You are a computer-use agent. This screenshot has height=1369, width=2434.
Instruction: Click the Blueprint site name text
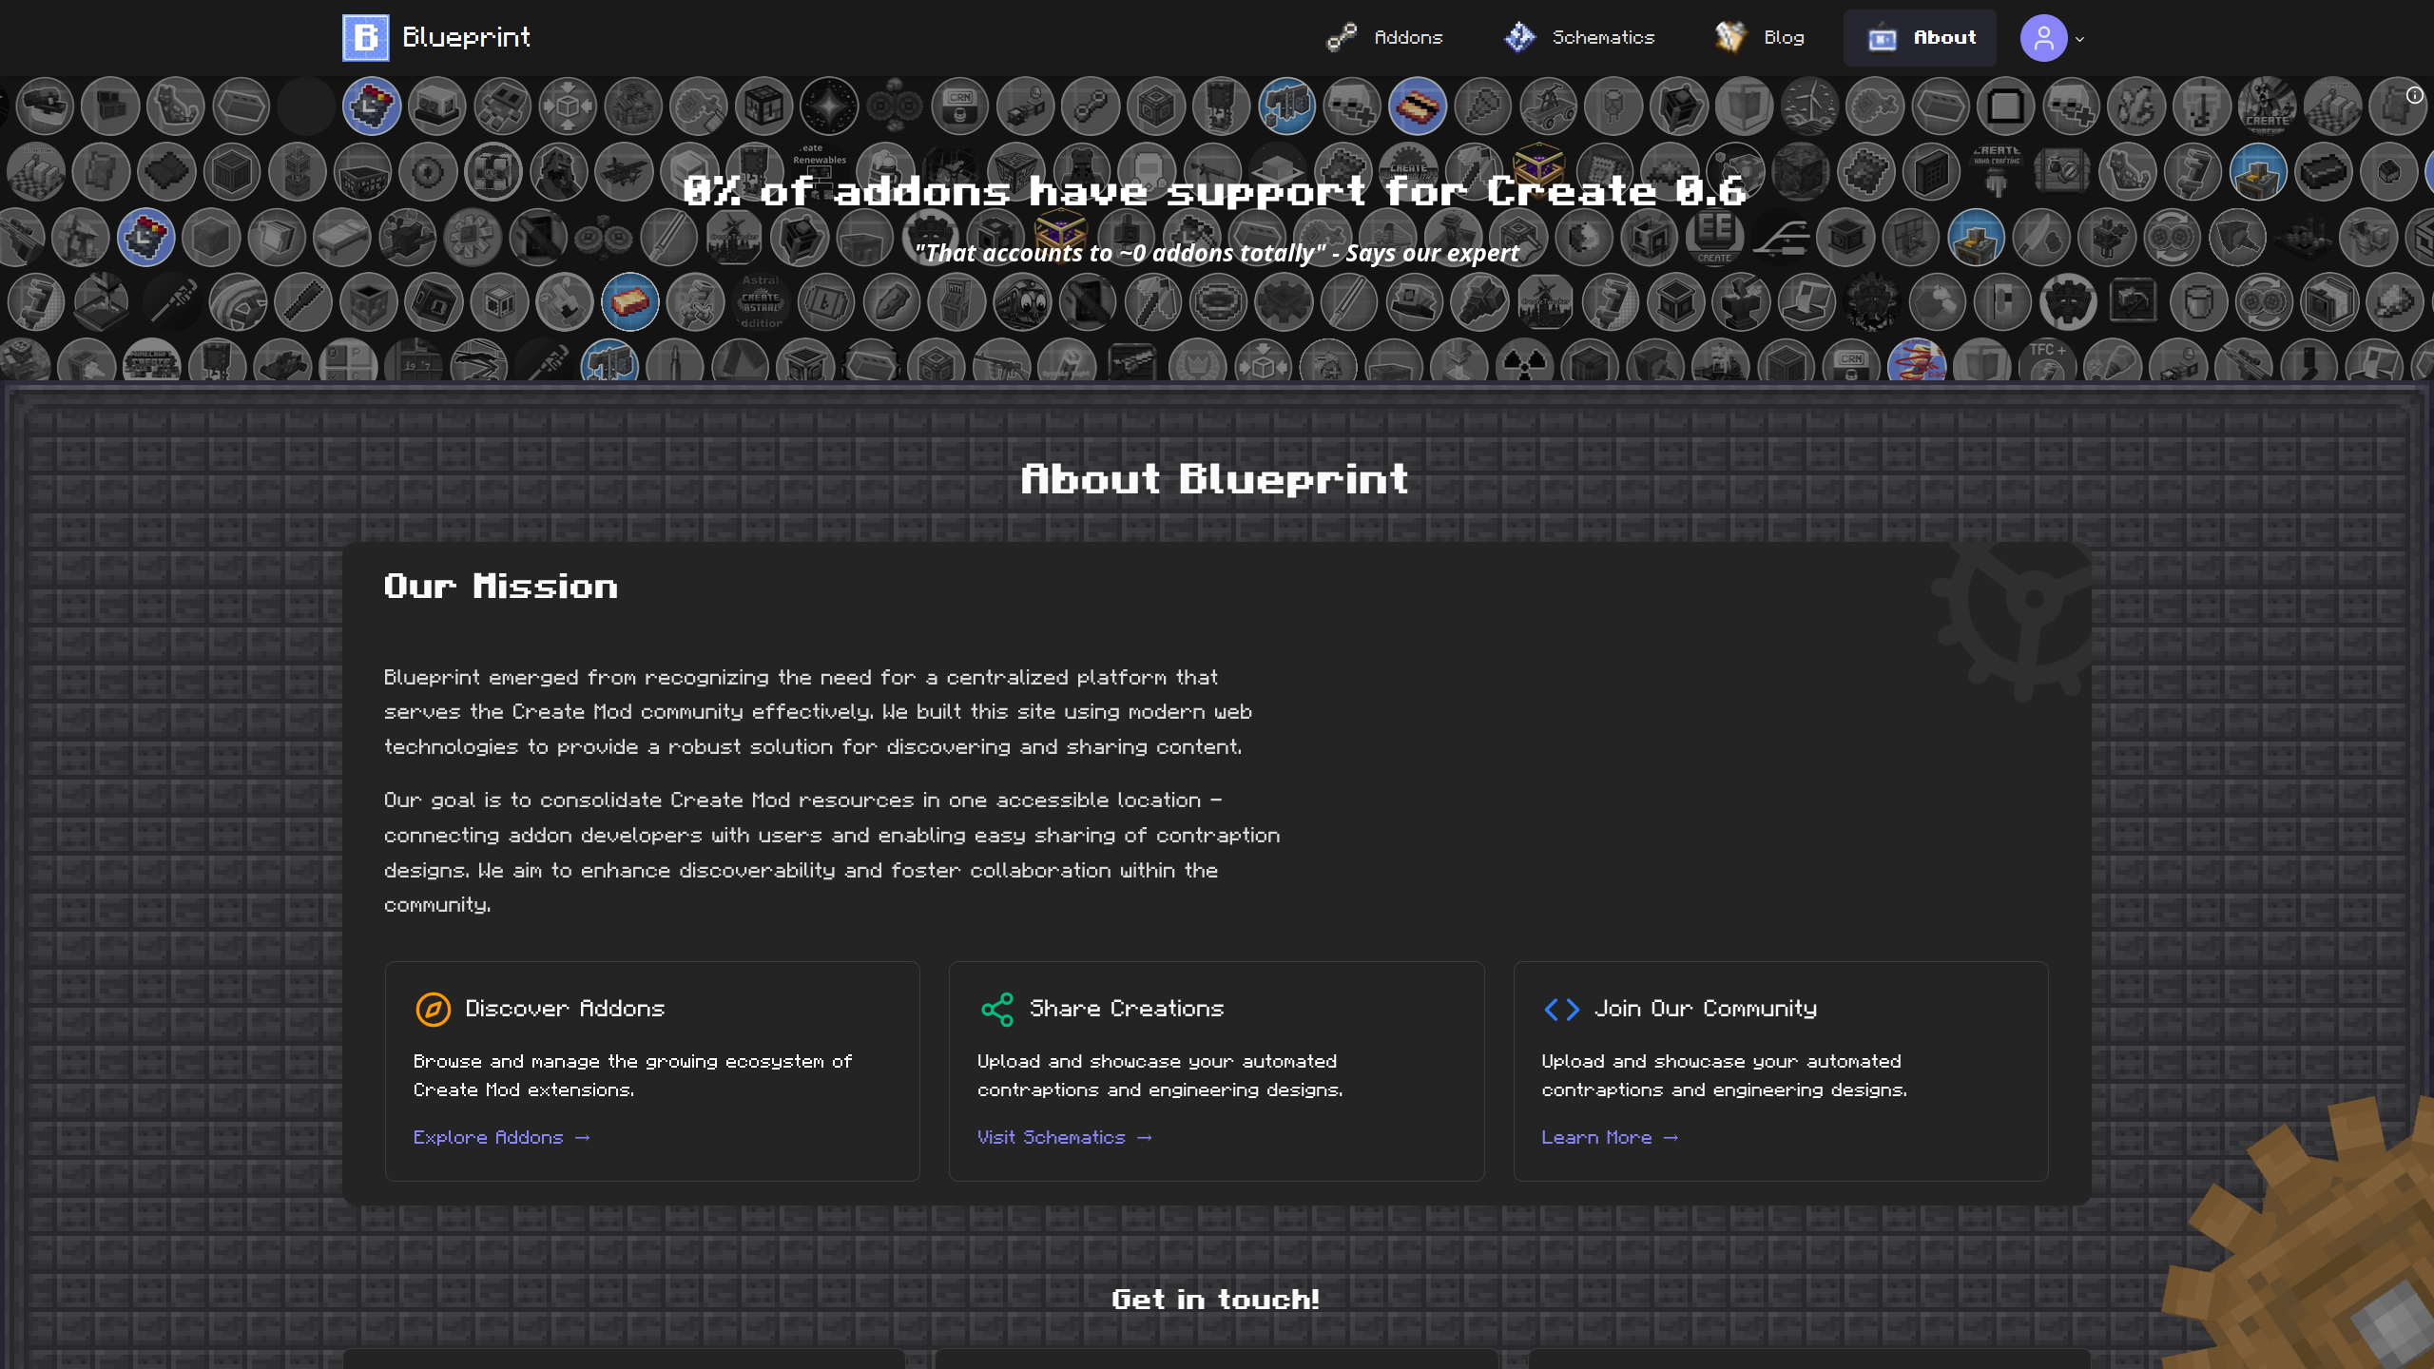click(466, 37)
